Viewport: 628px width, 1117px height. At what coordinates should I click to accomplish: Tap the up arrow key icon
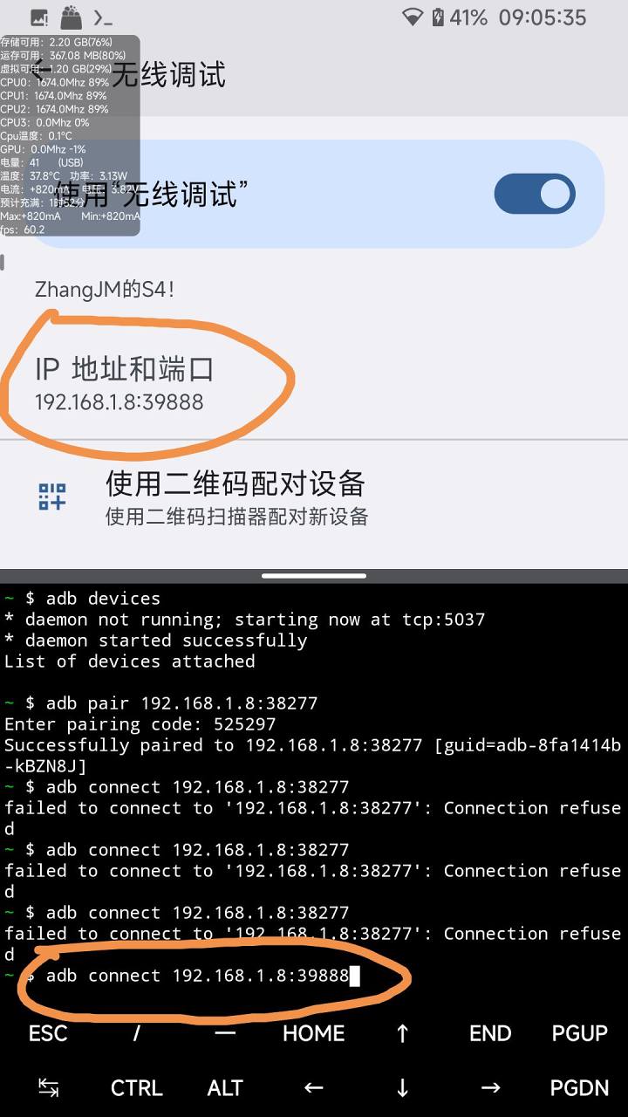402,1034
